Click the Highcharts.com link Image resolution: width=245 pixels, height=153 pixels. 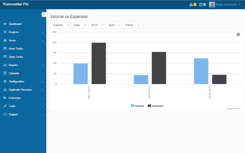pos(234,108)
